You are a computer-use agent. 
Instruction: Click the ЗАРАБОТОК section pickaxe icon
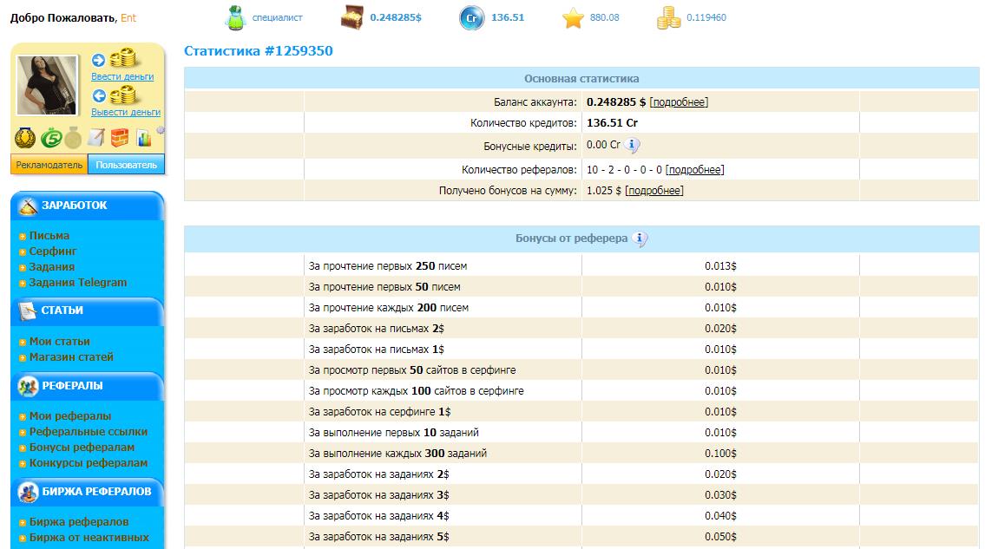28,206
